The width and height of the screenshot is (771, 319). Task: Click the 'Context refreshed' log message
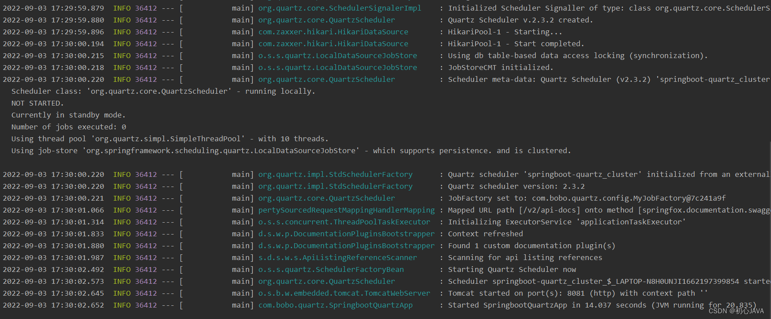tap(485, 234)
